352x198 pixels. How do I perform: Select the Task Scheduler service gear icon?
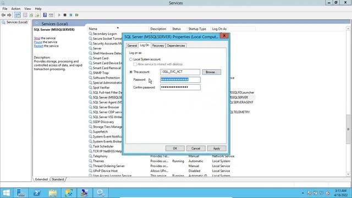pos(90,146)
